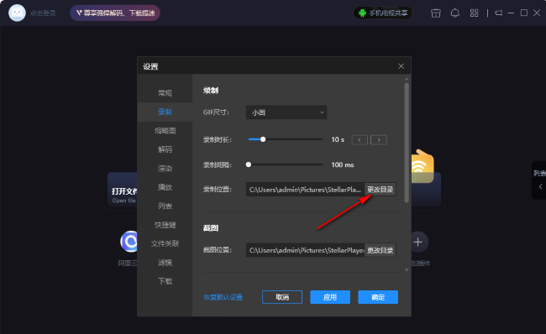
Task: Select the 渲染 settings tab
Action: click(165, 169)
